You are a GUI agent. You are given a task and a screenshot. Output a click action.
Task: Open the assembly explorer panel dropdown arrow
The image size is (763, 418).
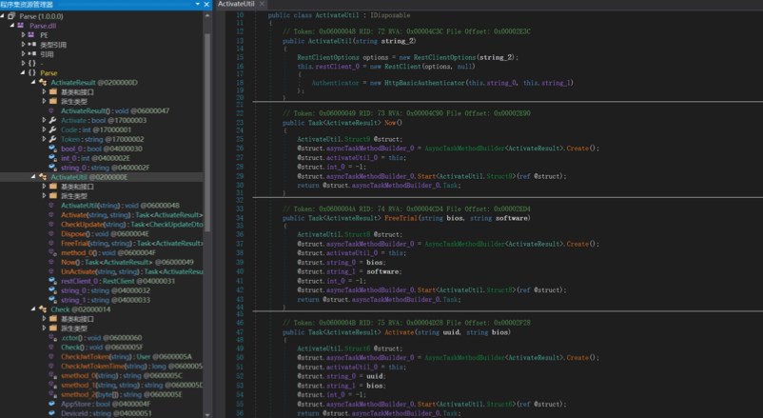point(198,4)
